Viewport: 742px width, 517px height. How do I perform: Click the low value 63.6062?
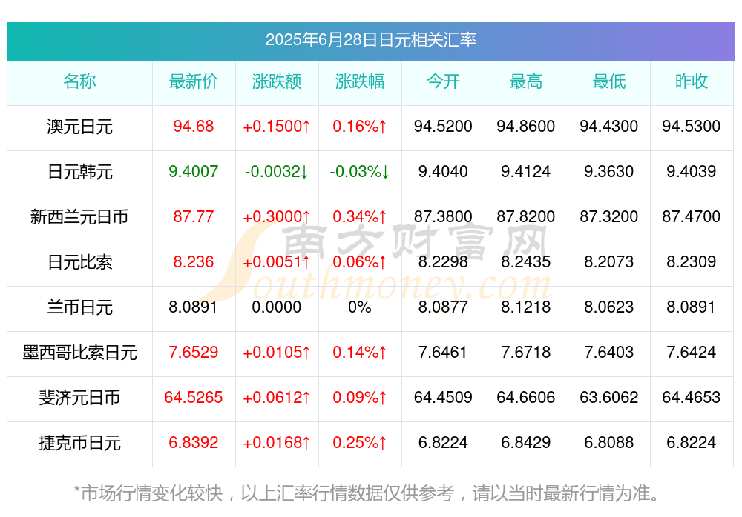609,398
